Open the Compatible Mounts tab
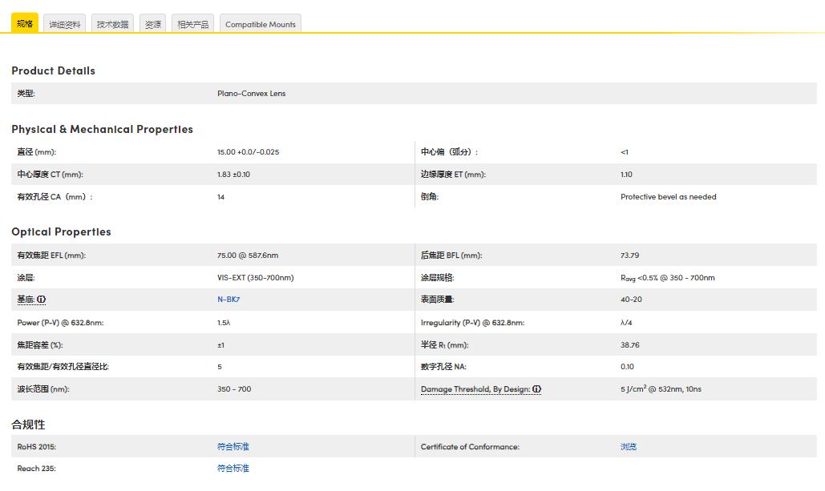The image size is (825, 491). [261, 24]
